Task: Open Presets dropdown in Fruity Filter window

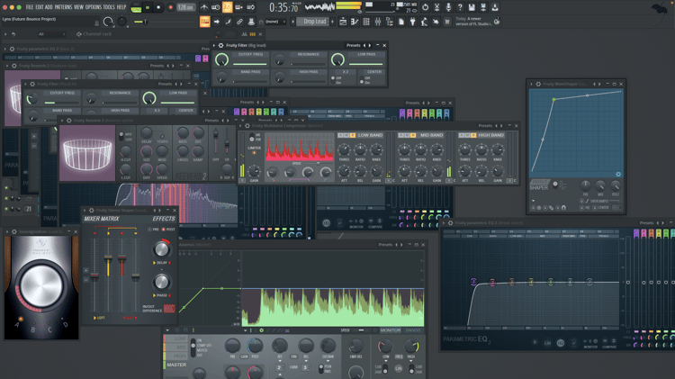Action: 354,45
